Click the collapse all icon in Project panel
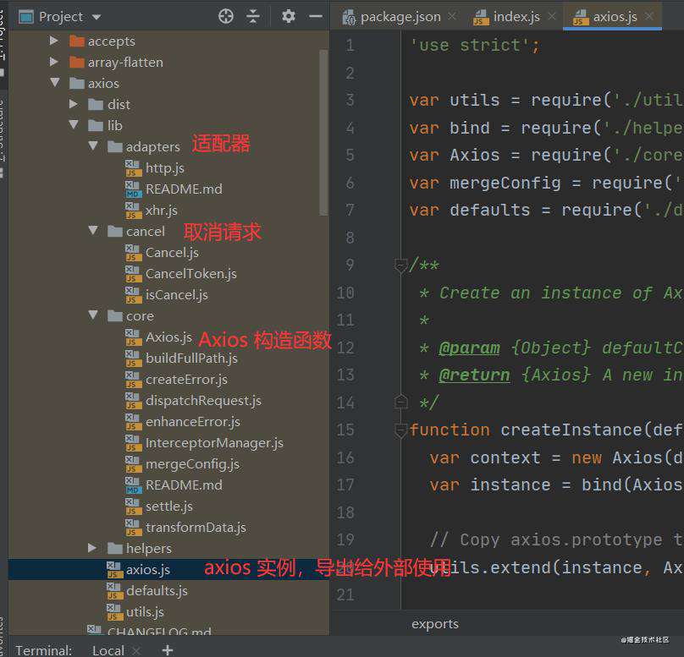 tap(253, 17)
